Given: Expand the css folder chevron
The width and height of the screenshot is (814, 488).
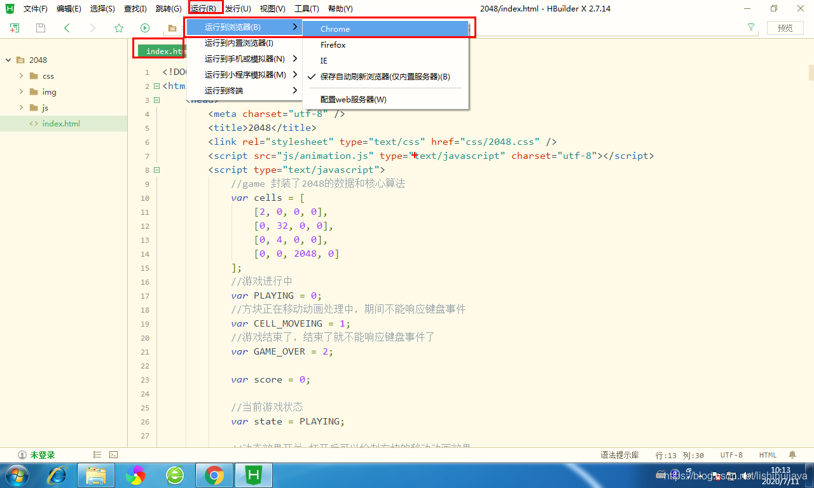Looking at the screenshot, I should tap(21, 76).
